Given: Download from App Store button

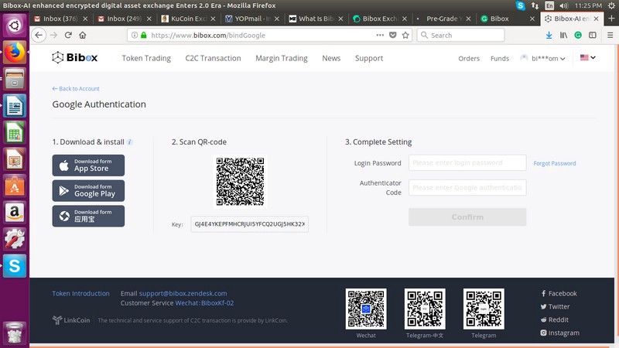Looking at the screenshot, I should 88,165.
